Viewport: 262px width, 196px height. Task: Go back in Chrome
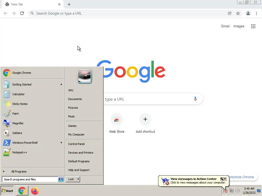tap(6, 13)
